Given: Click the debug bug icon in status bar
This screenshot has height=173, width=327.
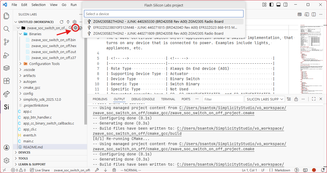Looking at the screenshot, I should coord(114,170).
